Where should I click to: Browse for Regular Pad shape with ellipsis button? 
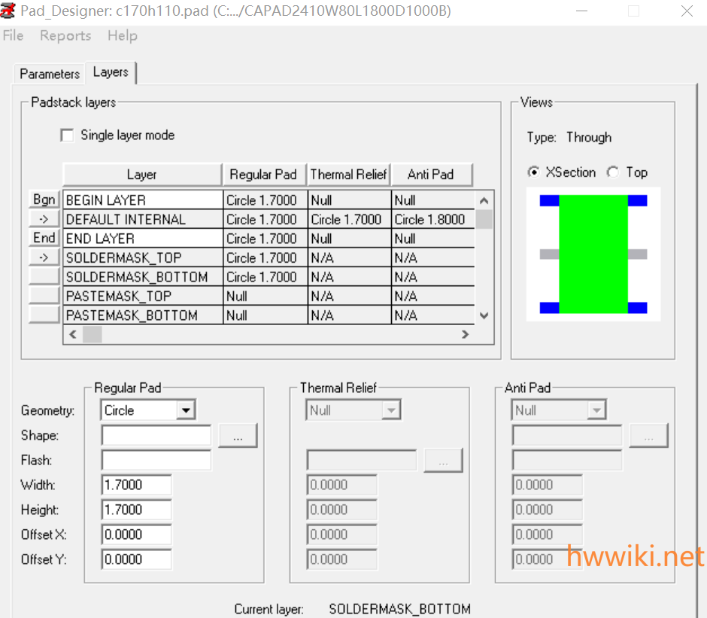[238, 436]
